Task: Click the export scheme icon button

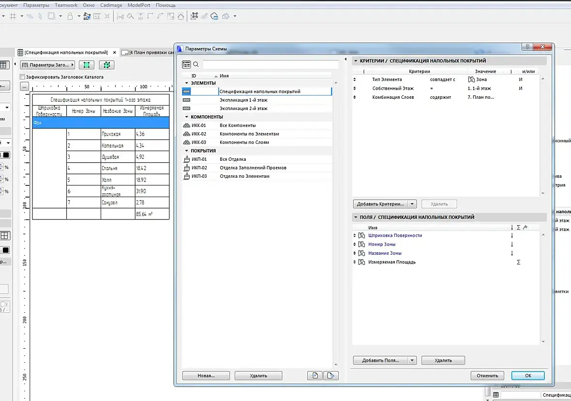Action: coord(331,375)
